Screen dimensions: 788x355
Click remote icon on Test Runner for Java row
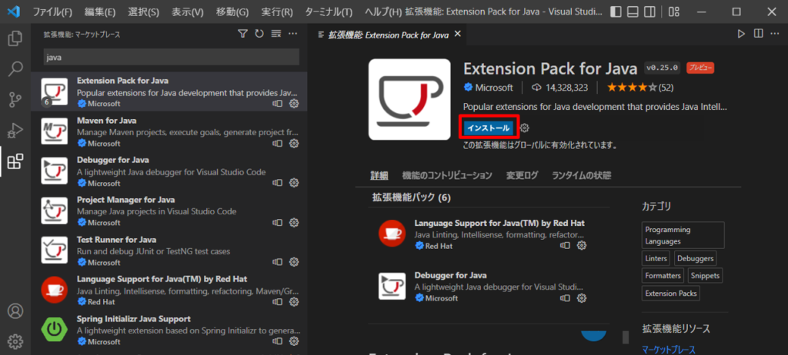pos(277,262)
